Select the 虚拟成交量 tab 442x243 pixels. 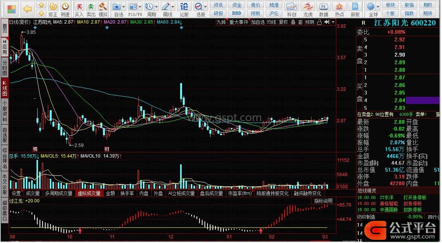[89, 193]
